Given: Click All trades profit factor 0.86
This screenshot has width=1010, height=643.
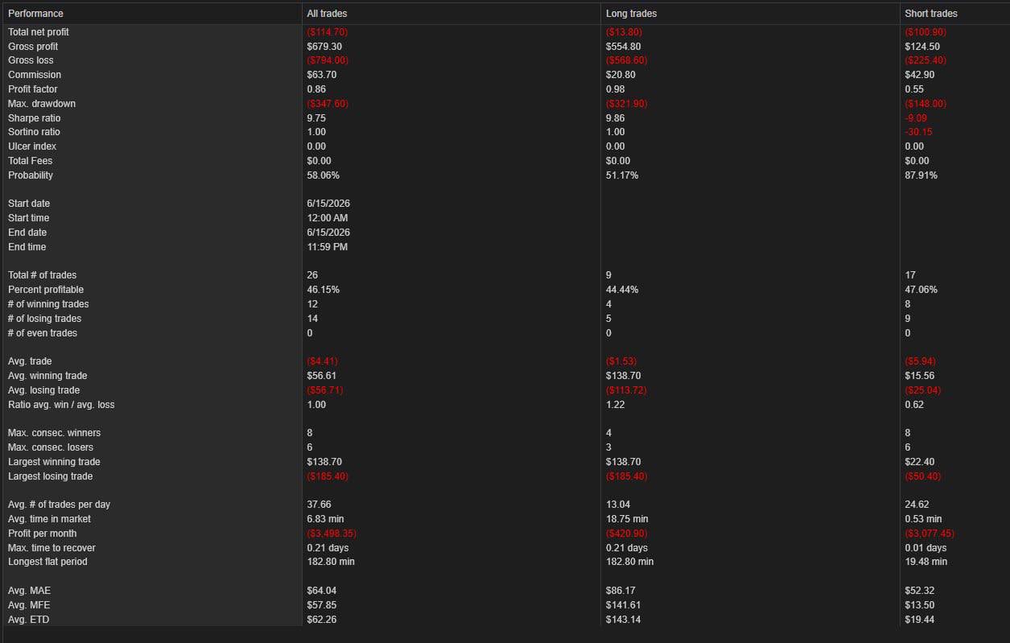Looking at the screenshot, I should point(316,89).
